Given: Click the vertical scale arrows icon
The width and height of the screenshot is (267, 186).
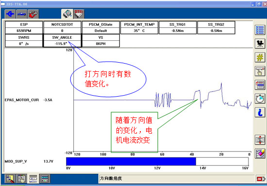Looking at the screenshot, I should (260, 140).
